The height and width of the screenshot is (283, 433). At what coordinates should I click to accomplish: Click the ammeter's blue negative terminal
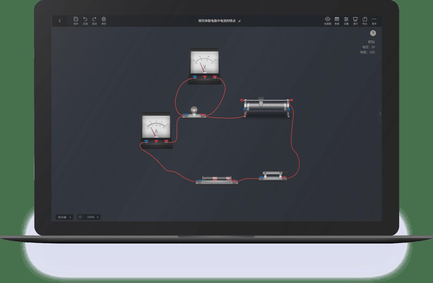coord(146,141)
